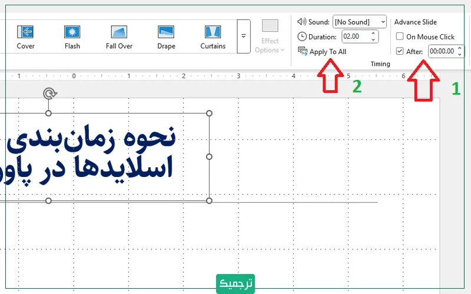Choose the Drape transition

coord(166,37)
